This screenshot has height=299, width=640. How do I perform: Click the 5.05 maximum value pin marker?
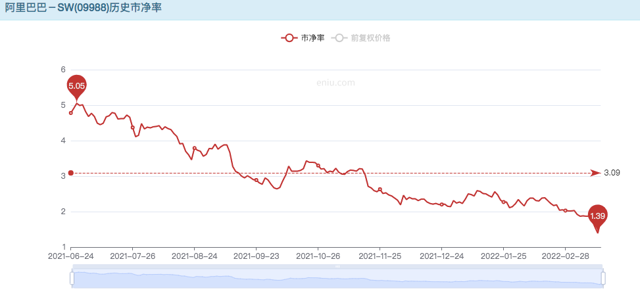coord(77,87)
